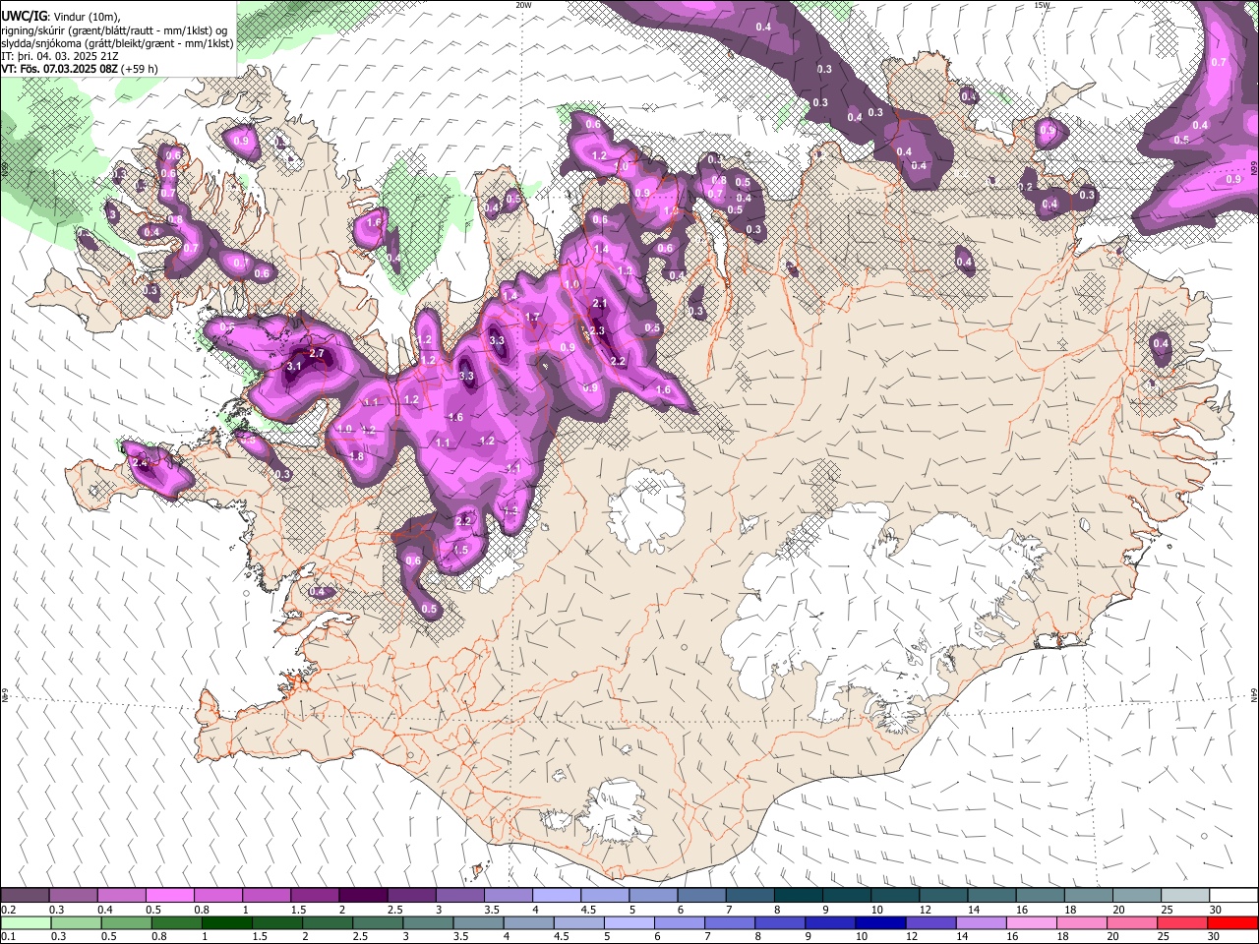Select dark blue swatch labeled 10, lower legend
1259x944 pixels.
[880, 922]
